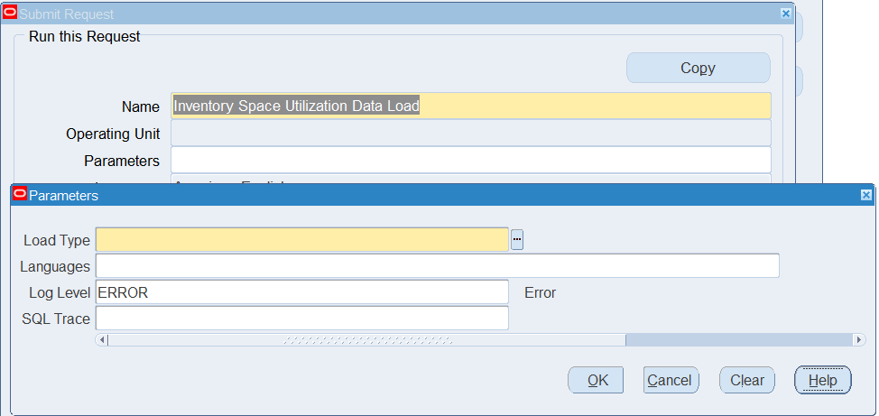Open the Load Type list of values
The image size is (879, 416).
[x=517, y=240]
